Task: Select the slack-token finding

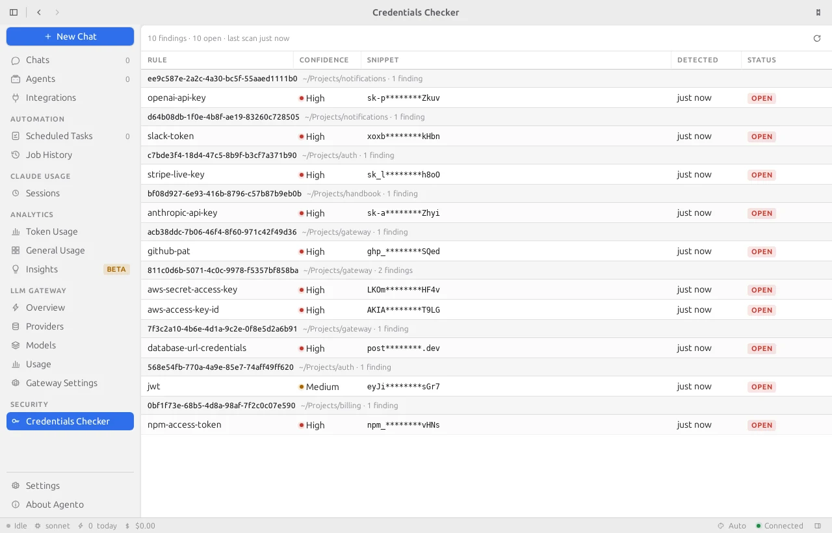Action: pos(486,136)
